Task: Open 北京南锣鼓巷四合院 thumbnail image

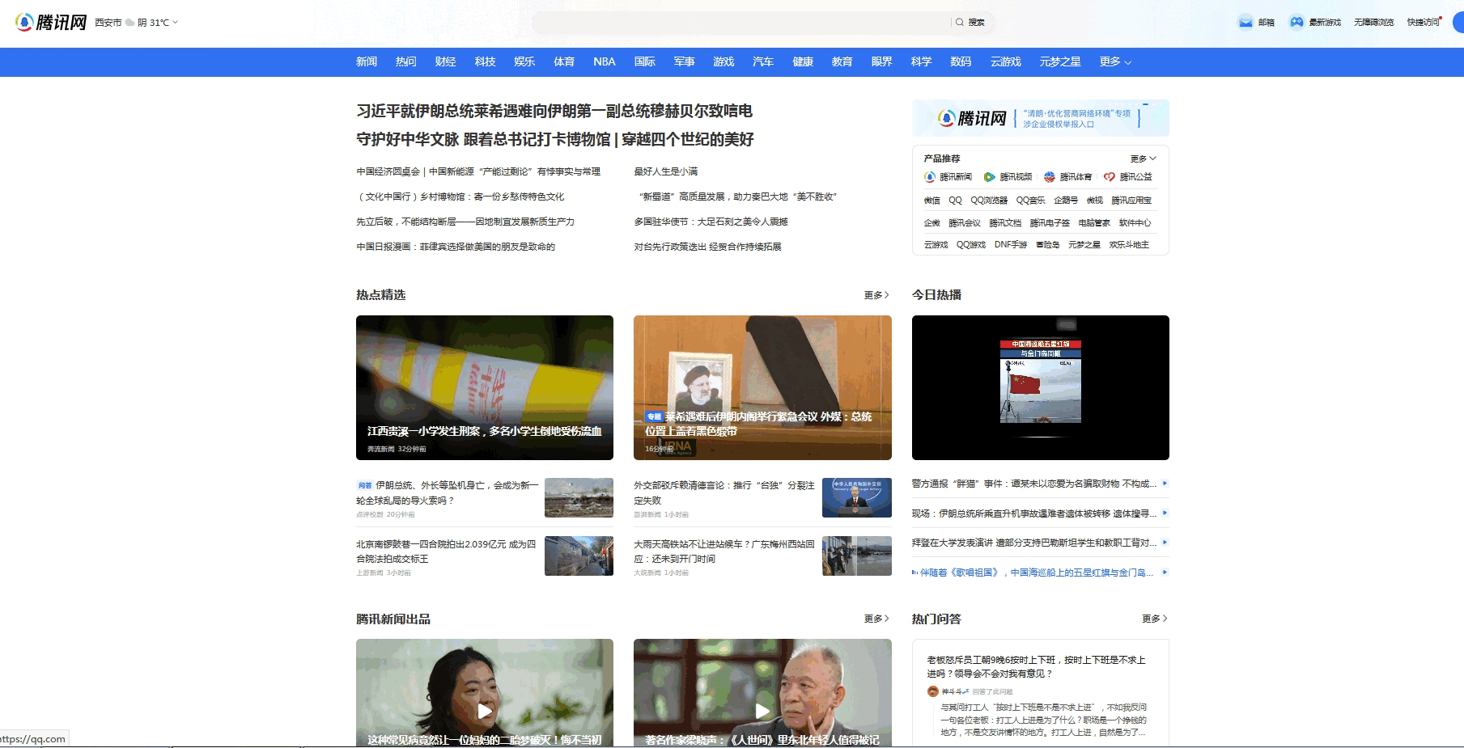Action: pyautogui.click(x=579, y=556)
